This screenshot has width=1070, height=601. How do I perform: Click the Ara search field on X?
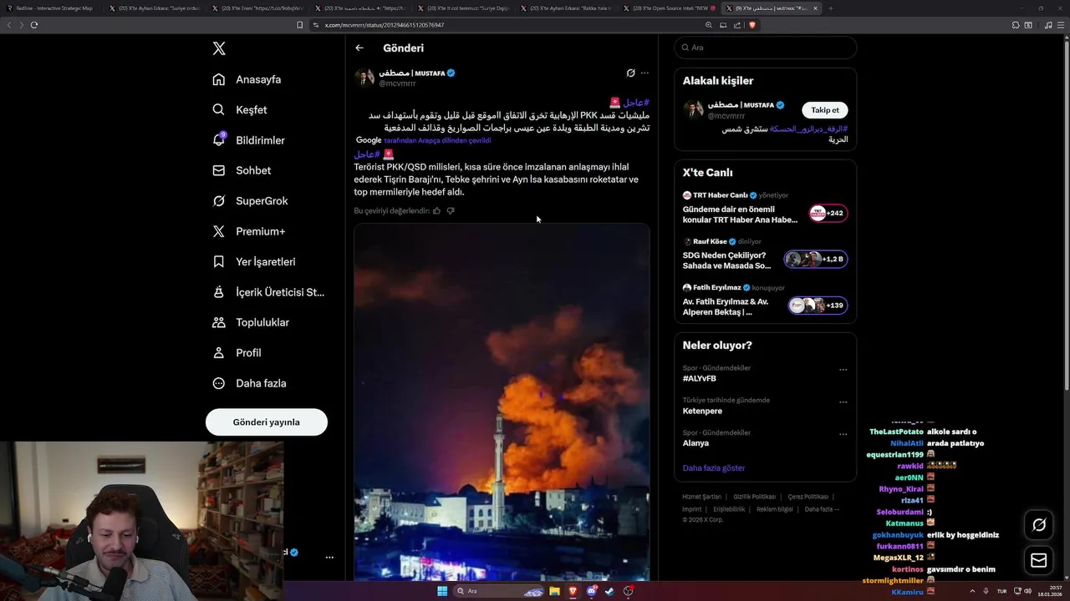[766, 48]
